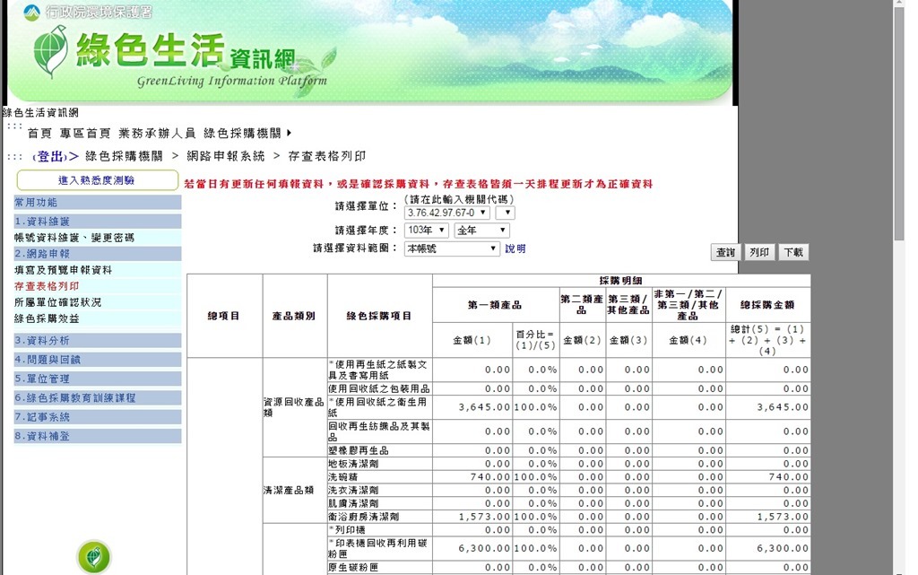
Task: Open the unit code dropdown 3.76.42.97.67-0
Action: point(447,213)
